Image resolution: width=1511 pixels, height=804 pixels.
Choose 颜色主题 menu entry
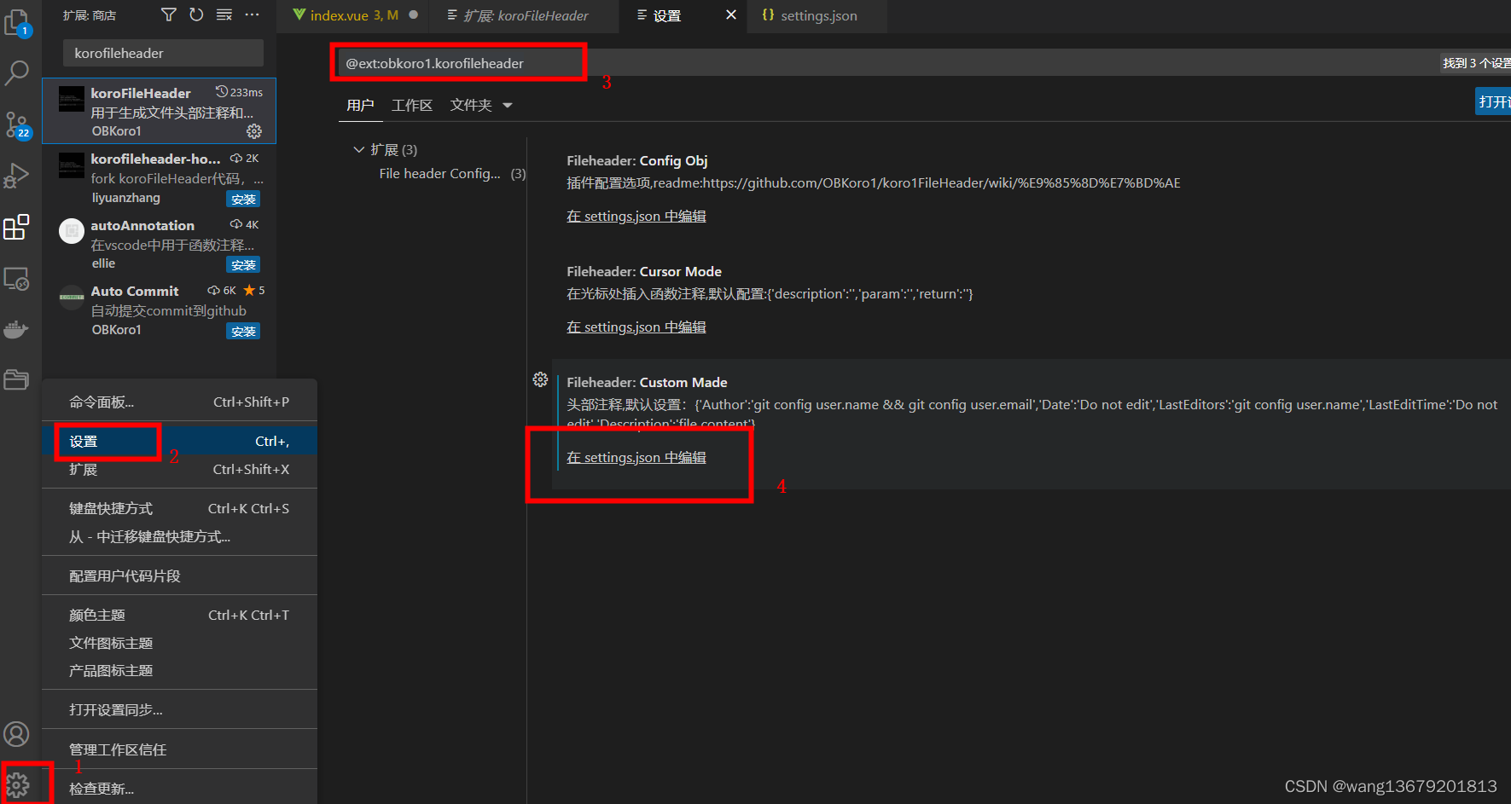click(x=179, y=616)
